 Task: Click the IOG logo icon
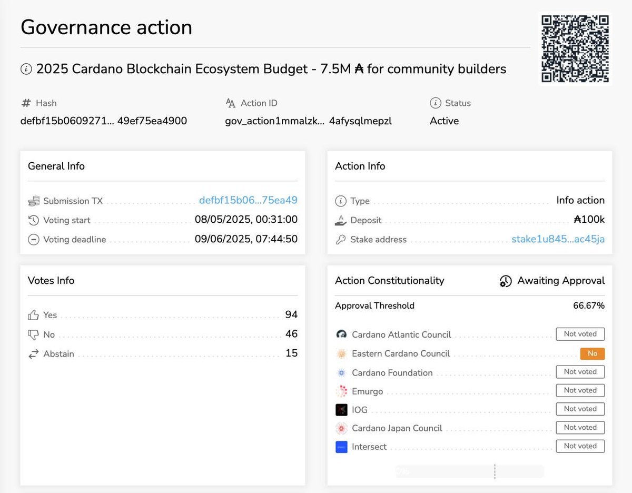pyautogui.click(x=341, y=409)
